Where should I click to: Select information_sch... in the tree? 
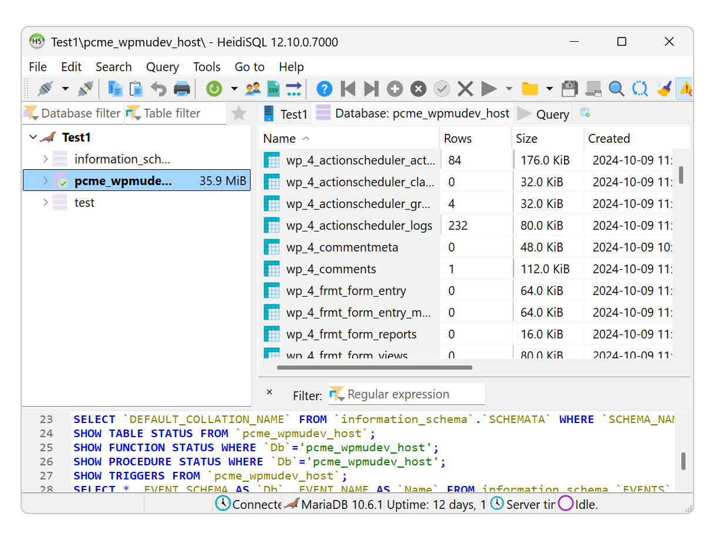coord(122,159)
